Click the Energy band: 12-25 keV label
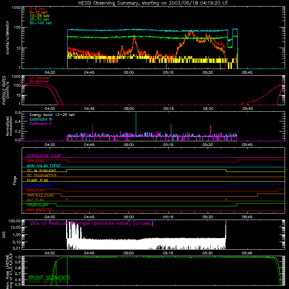This screenshot has height=289, width=289. pyautogui.click(x=52, y=115)
